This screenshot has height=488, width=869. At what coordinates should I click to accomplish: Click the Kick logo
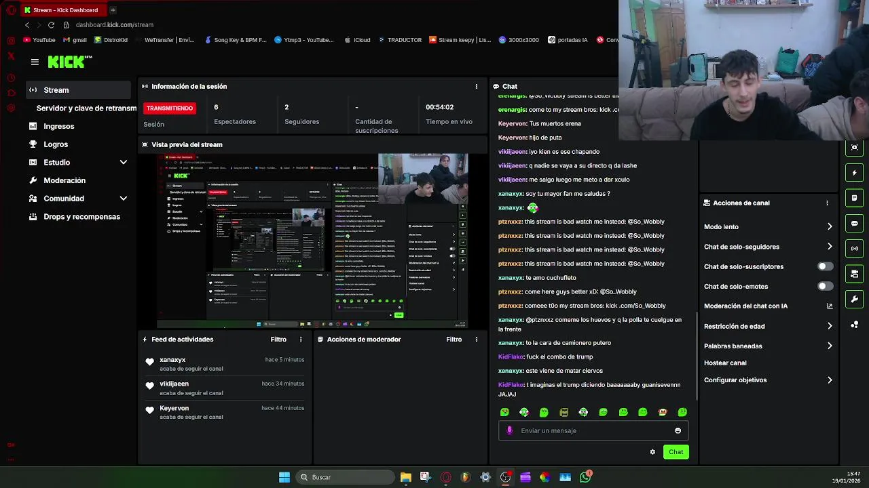pyautogui.click(x=69, y=62)
